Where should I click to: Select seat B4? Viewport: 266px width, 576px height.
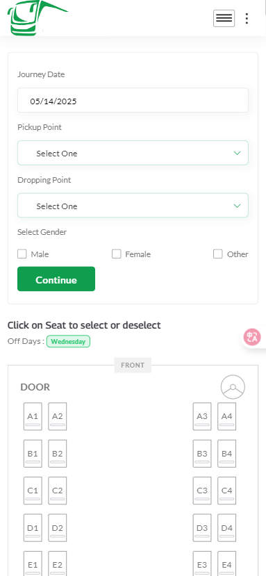(x=226, y=453)
